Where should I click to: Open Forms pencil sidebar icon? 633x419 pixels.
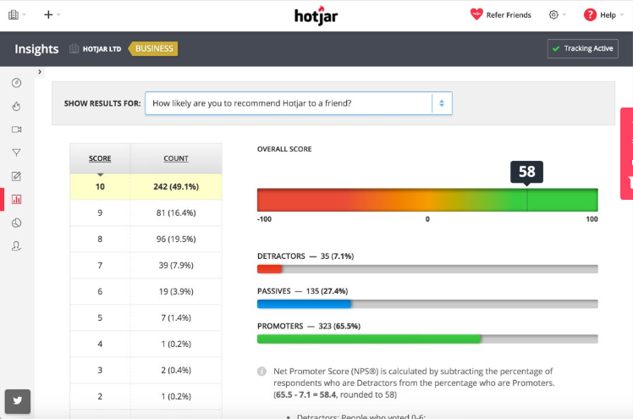click(x=17, y=176)
